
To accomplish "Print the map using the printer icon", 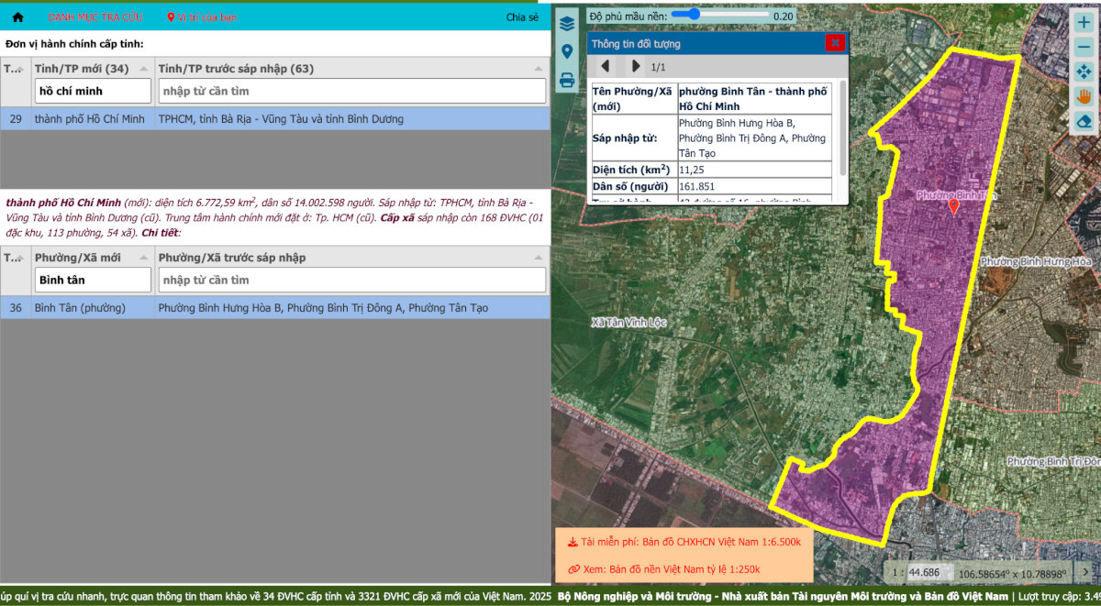I will pyautogui.click(x=567, y=81).
